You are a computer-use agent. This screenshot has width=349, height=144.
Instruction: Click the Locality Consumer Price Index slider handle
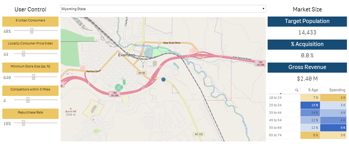coord(24,54)
